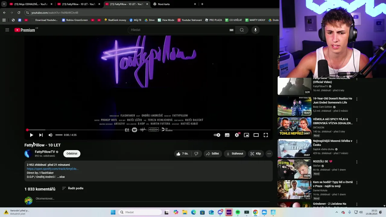Expand description with ...více

click(61, 177)
